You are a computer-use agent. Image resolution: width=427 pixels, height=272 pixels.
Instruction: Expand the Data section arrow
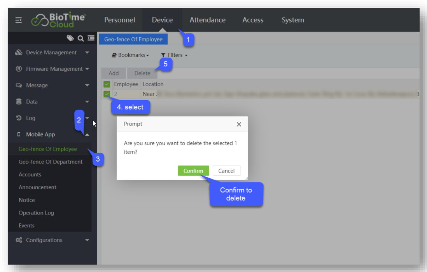pos(87,102)
